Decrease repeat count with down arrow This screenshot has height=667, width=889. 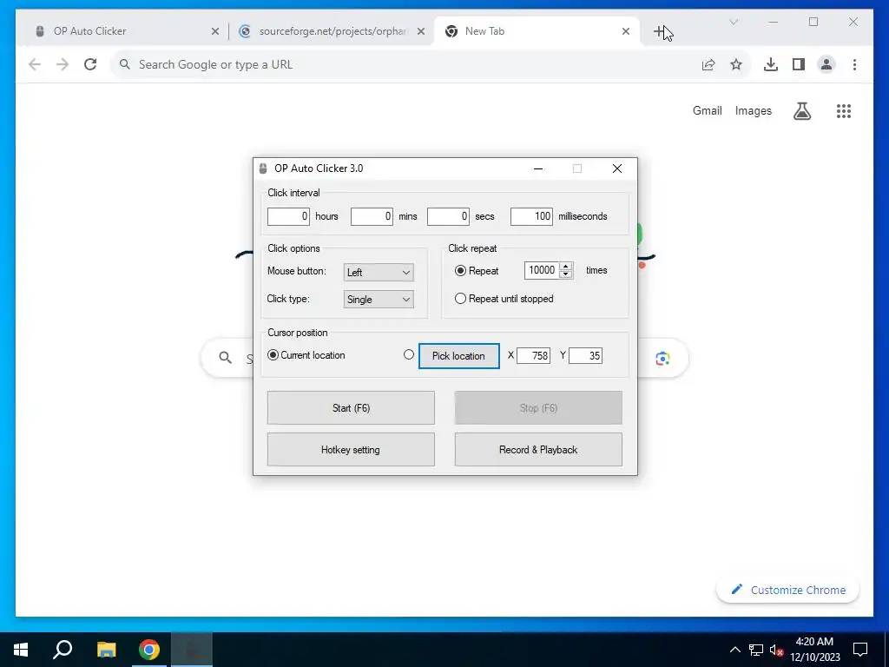pos(565,274)
